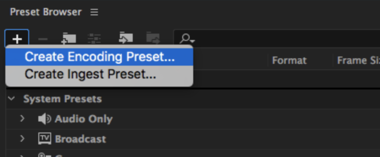Viewport: 380px width, 157px height.
Task: Open the magnifier search options dropdown
Action: click(x=187, y=39)
